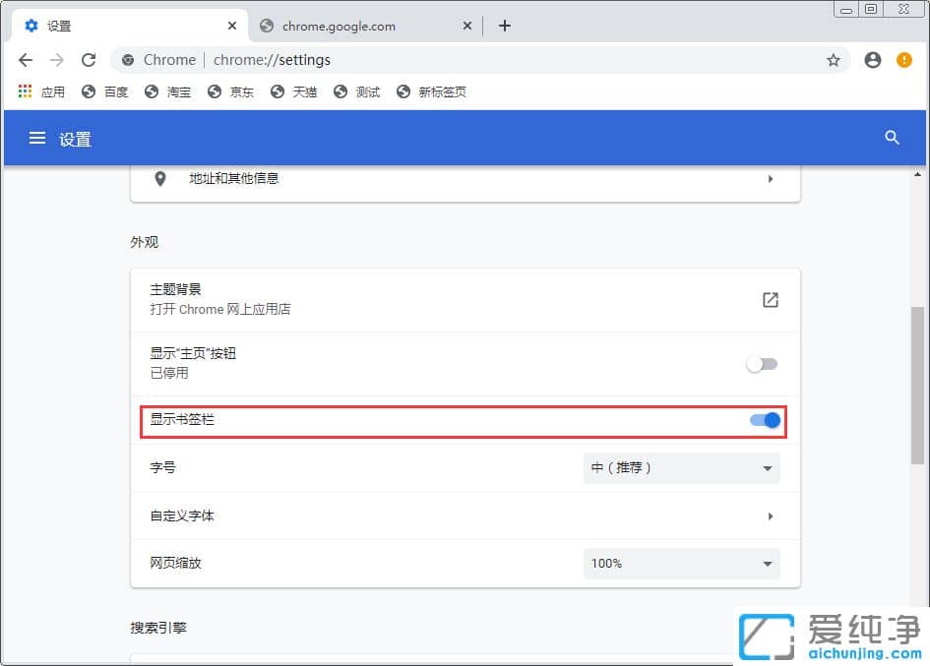Screen dimensions: 930x666
Task: Go back using the back arrow
Action: pyautogui.click(x=25, y=60)
